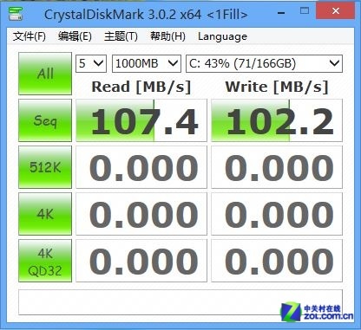Start the 512K random test
361x330 pixels.
click(x=45, y=167)
